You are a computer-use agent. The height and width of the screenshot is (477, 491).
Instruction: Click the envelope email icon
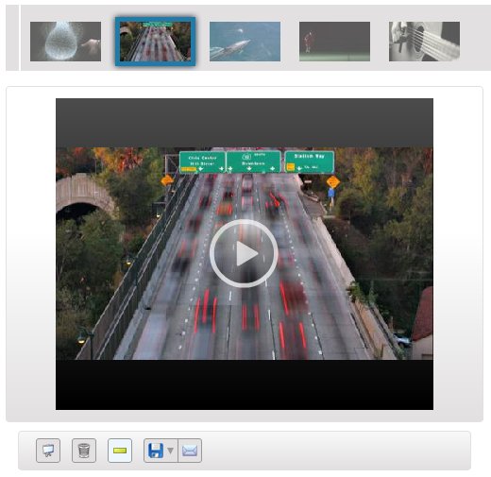coord(190,451)
